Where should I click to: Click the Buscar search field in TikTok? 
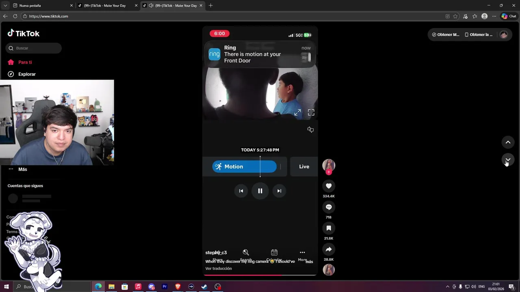pos(34,48)
